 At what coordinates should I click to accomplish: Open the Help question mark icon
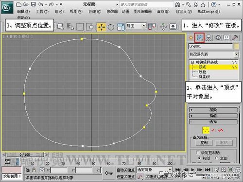(214, 4)
